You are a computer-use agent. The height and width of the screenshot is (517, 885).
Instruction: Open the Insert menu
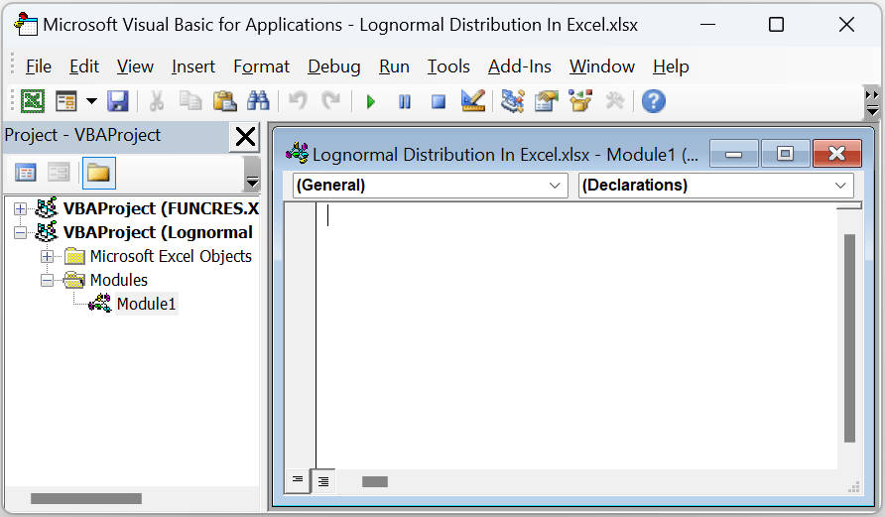pos(193,66)
